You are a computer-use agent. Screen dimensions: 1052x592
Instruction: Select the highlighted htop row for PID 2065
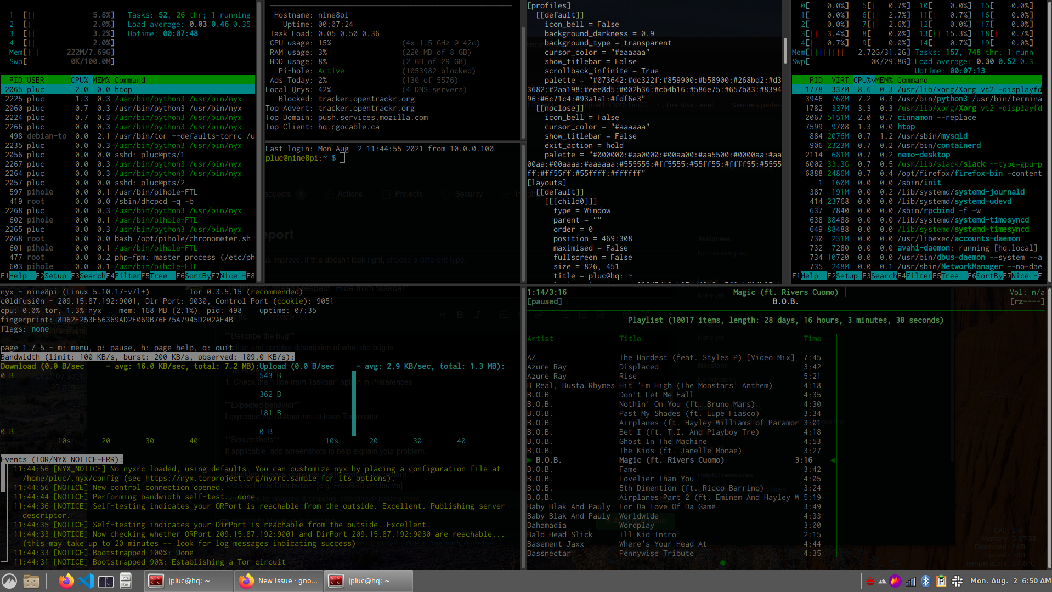tap(128, 89)
